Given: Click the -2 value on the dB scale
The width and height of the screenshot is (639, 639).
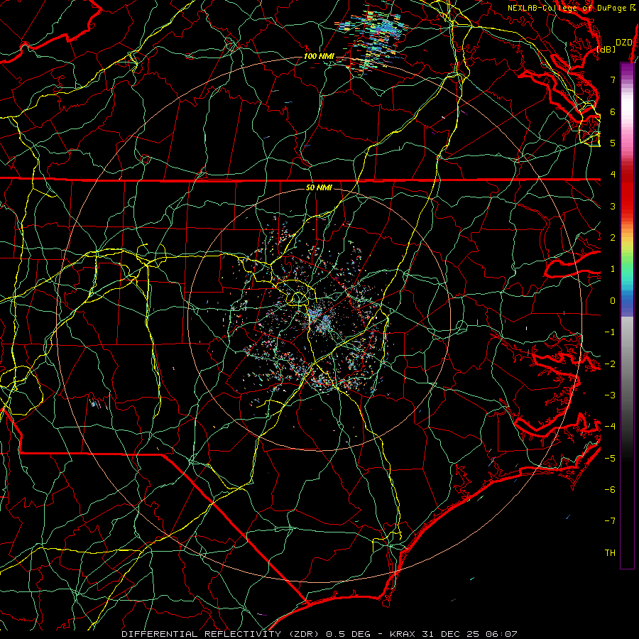Looking at the screenshot, I should 610,364.
